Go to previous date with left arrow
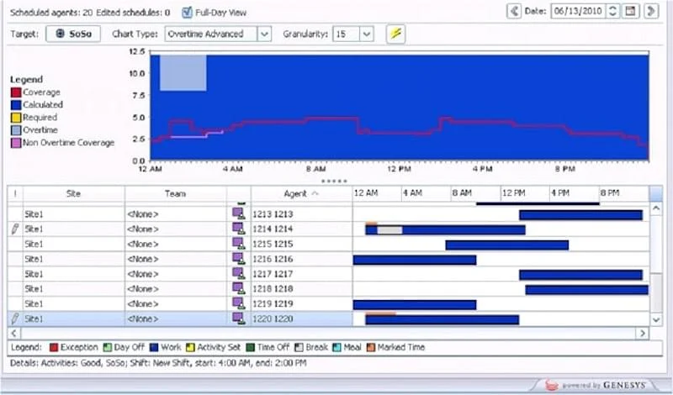The width and height of the screenshot is (673, 395). click(515, 11)
